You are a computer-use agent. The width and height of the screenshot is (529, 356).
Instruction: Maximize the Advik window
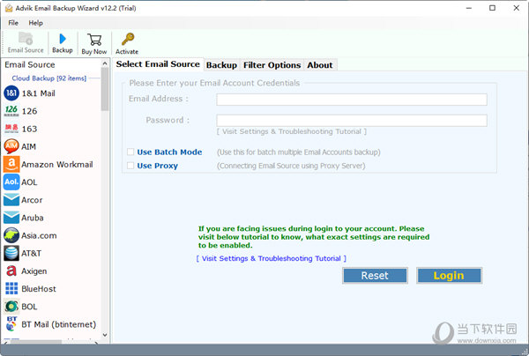point(492,8)
